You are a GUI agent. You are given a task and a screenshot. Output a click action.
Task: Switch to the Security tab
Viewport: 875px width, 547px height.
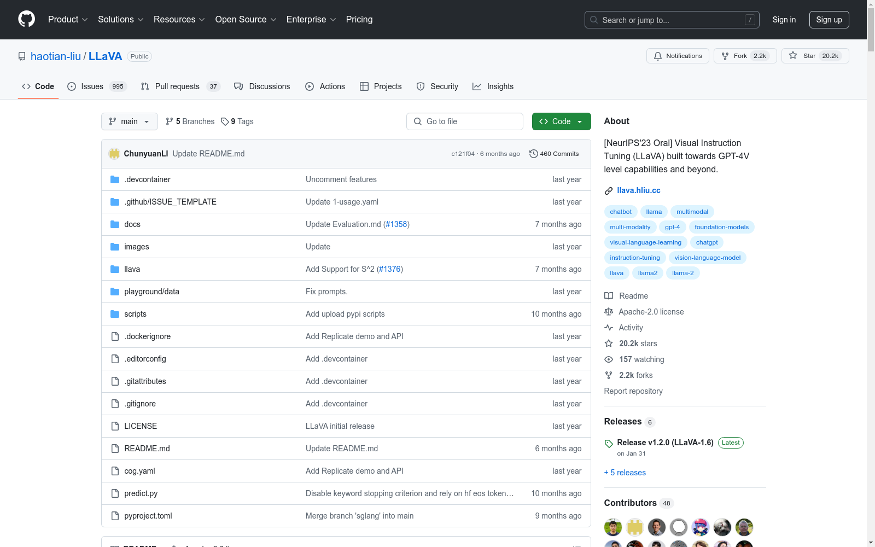(x=437, y=86)
